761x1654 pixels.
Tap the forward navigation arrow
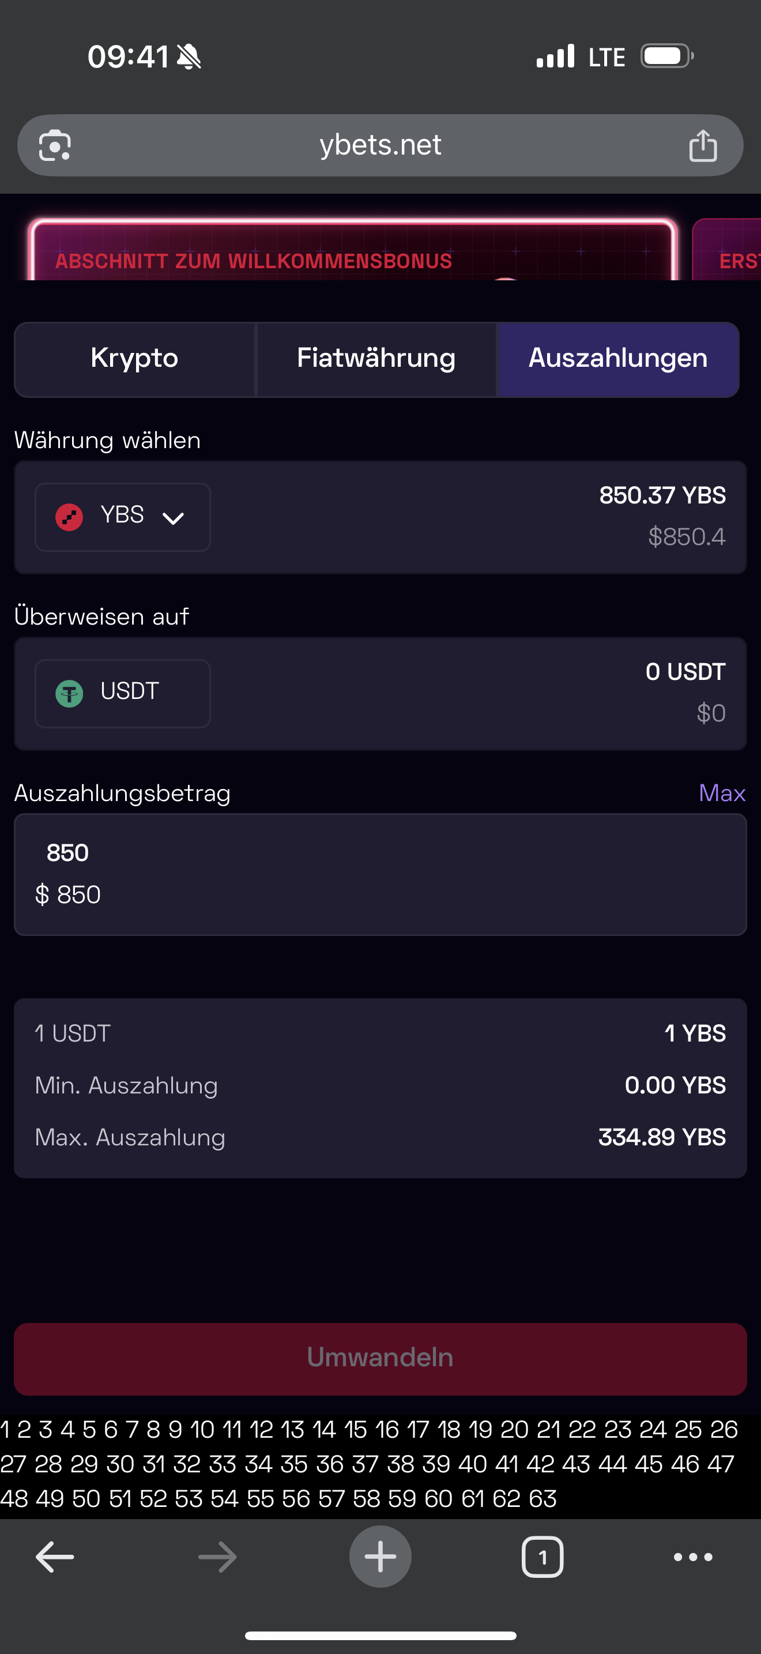point(217,1557)
